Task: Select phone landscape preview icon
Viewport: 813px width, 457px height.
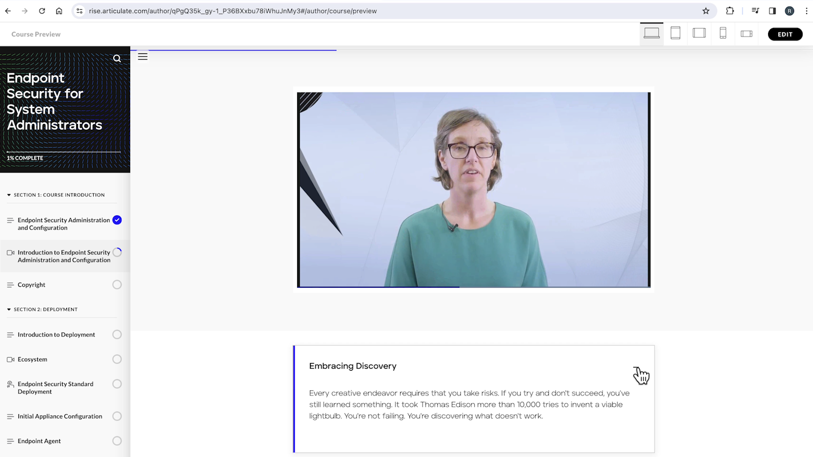Action: [x=747, y=34]
